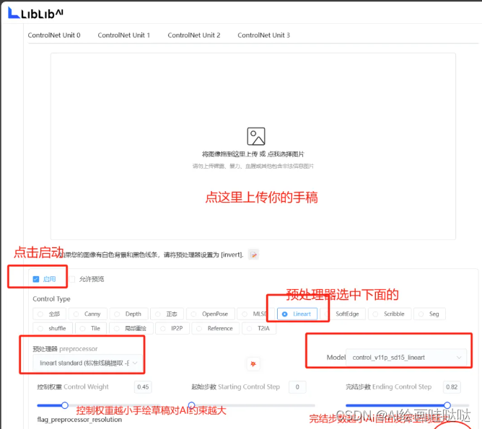Select the SoftEdge control type

point(343,314)
